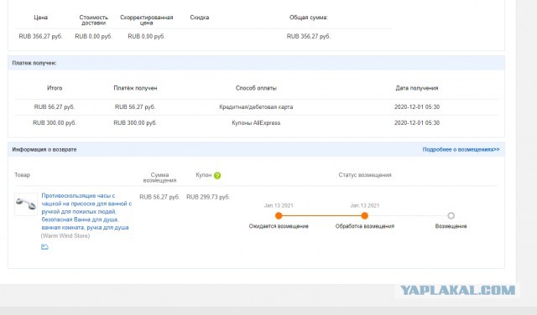Click the 'Статус возмещения' column header
Screen dimensions: 537x315
coord(365,175)
